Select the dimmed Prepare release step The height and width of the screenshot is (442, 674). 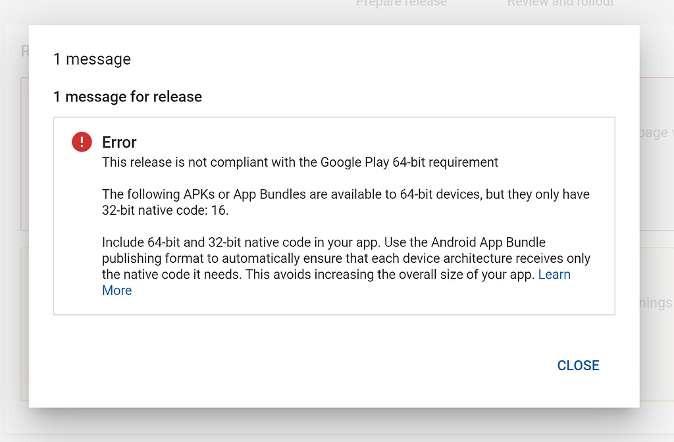click(x=402, y=3)
